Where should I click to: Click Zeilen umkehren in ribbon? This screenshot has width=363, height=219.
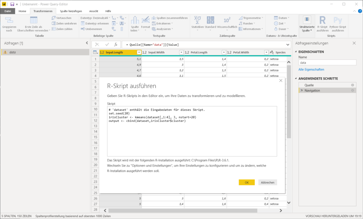pyautogui.click(x=64, y=23)
